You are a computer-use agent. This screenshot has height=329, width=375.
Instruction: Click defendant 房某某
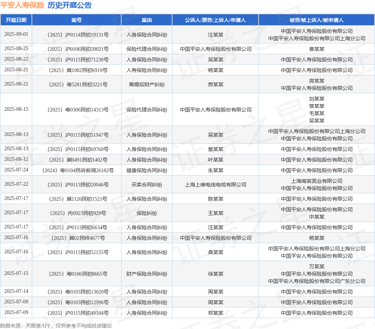tap(317, 81)
